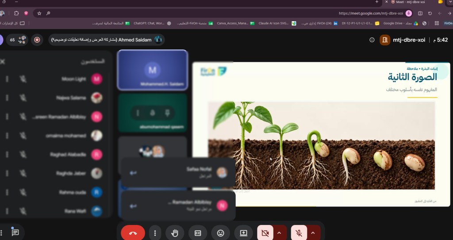This screenshot has width=453, height=240.
Task: Reload the Meet page
Action: click(430, 13)
